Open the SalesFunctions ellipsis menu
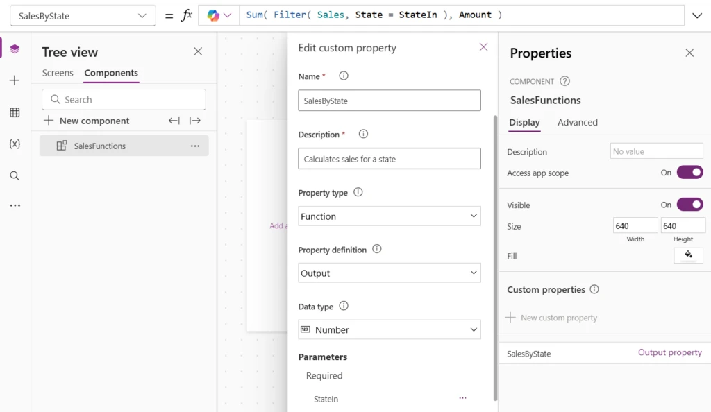Image resolution: width=711 pixels, height=412 pixels. (195, 146)
